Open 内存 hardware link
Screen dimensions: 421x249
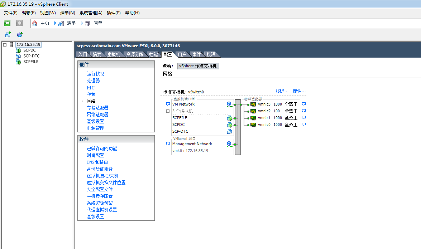(91, 87)
